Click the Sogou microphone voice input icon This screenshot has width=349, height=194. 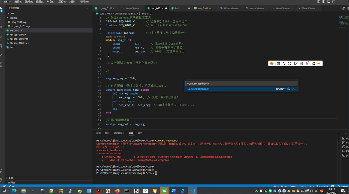click(295, 63)
